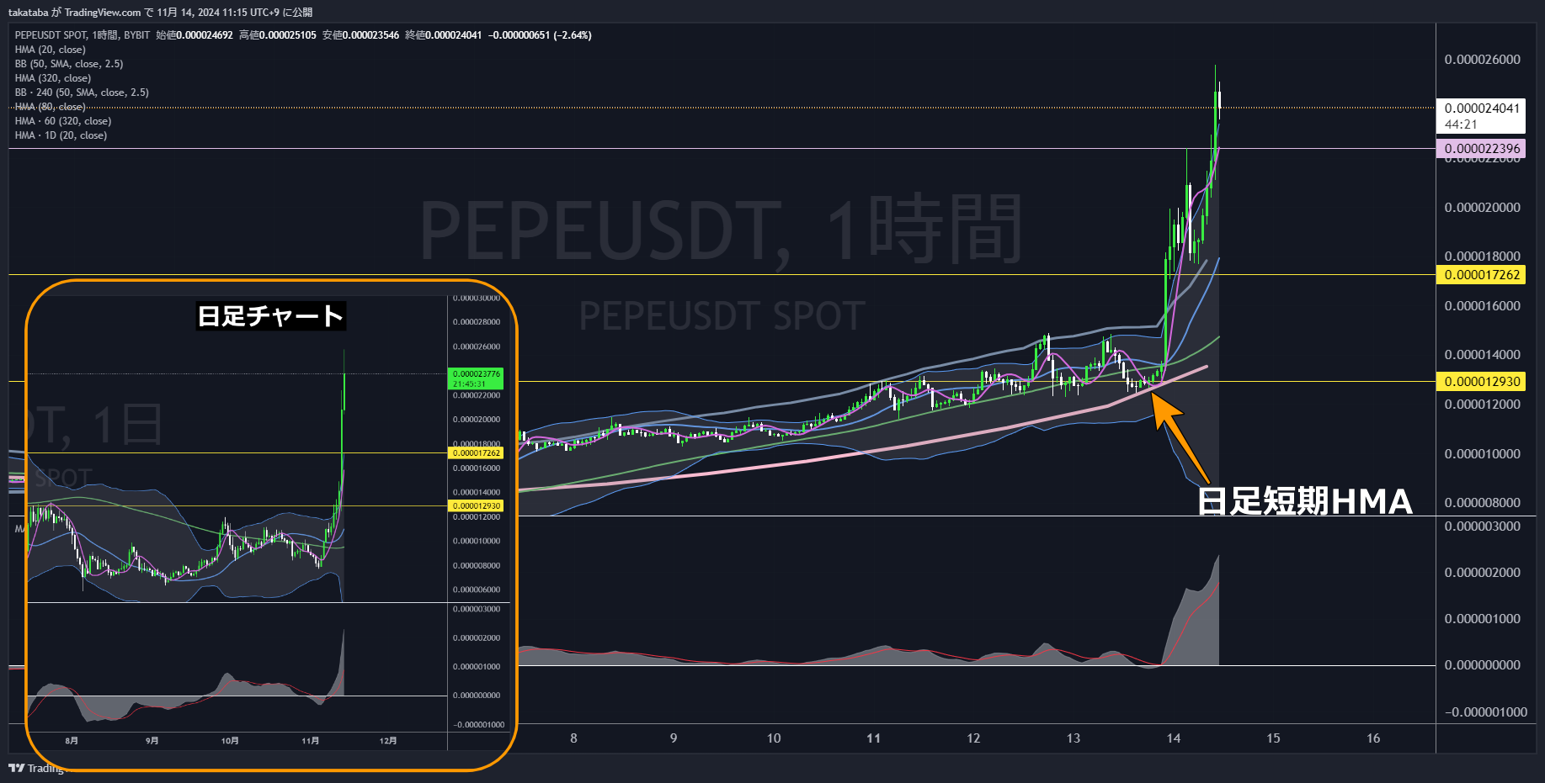This screenshot has height=783, width=1545.
Task: Click the PEPEUSDT SPOT, 1時間, BYBIT symbol title
Action: click(83, 35)
